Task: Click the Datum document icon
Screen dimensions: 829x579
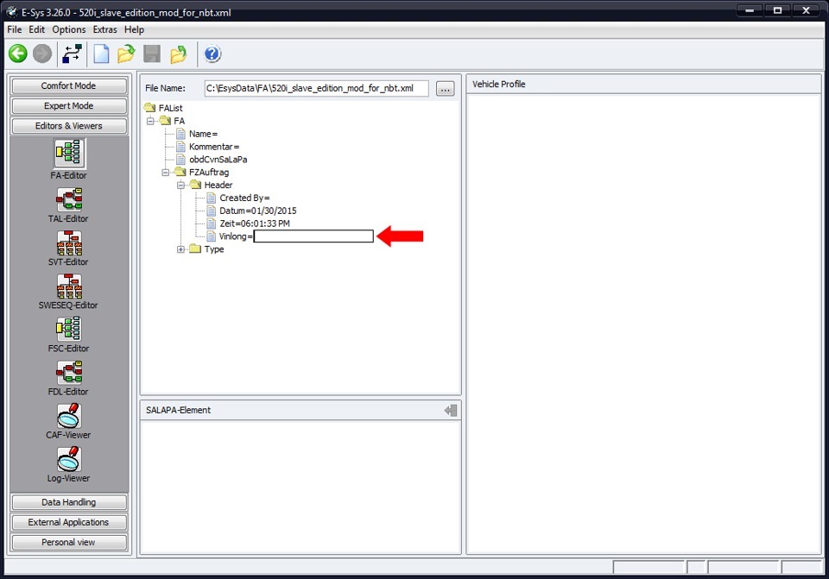Action: point(212,211)
